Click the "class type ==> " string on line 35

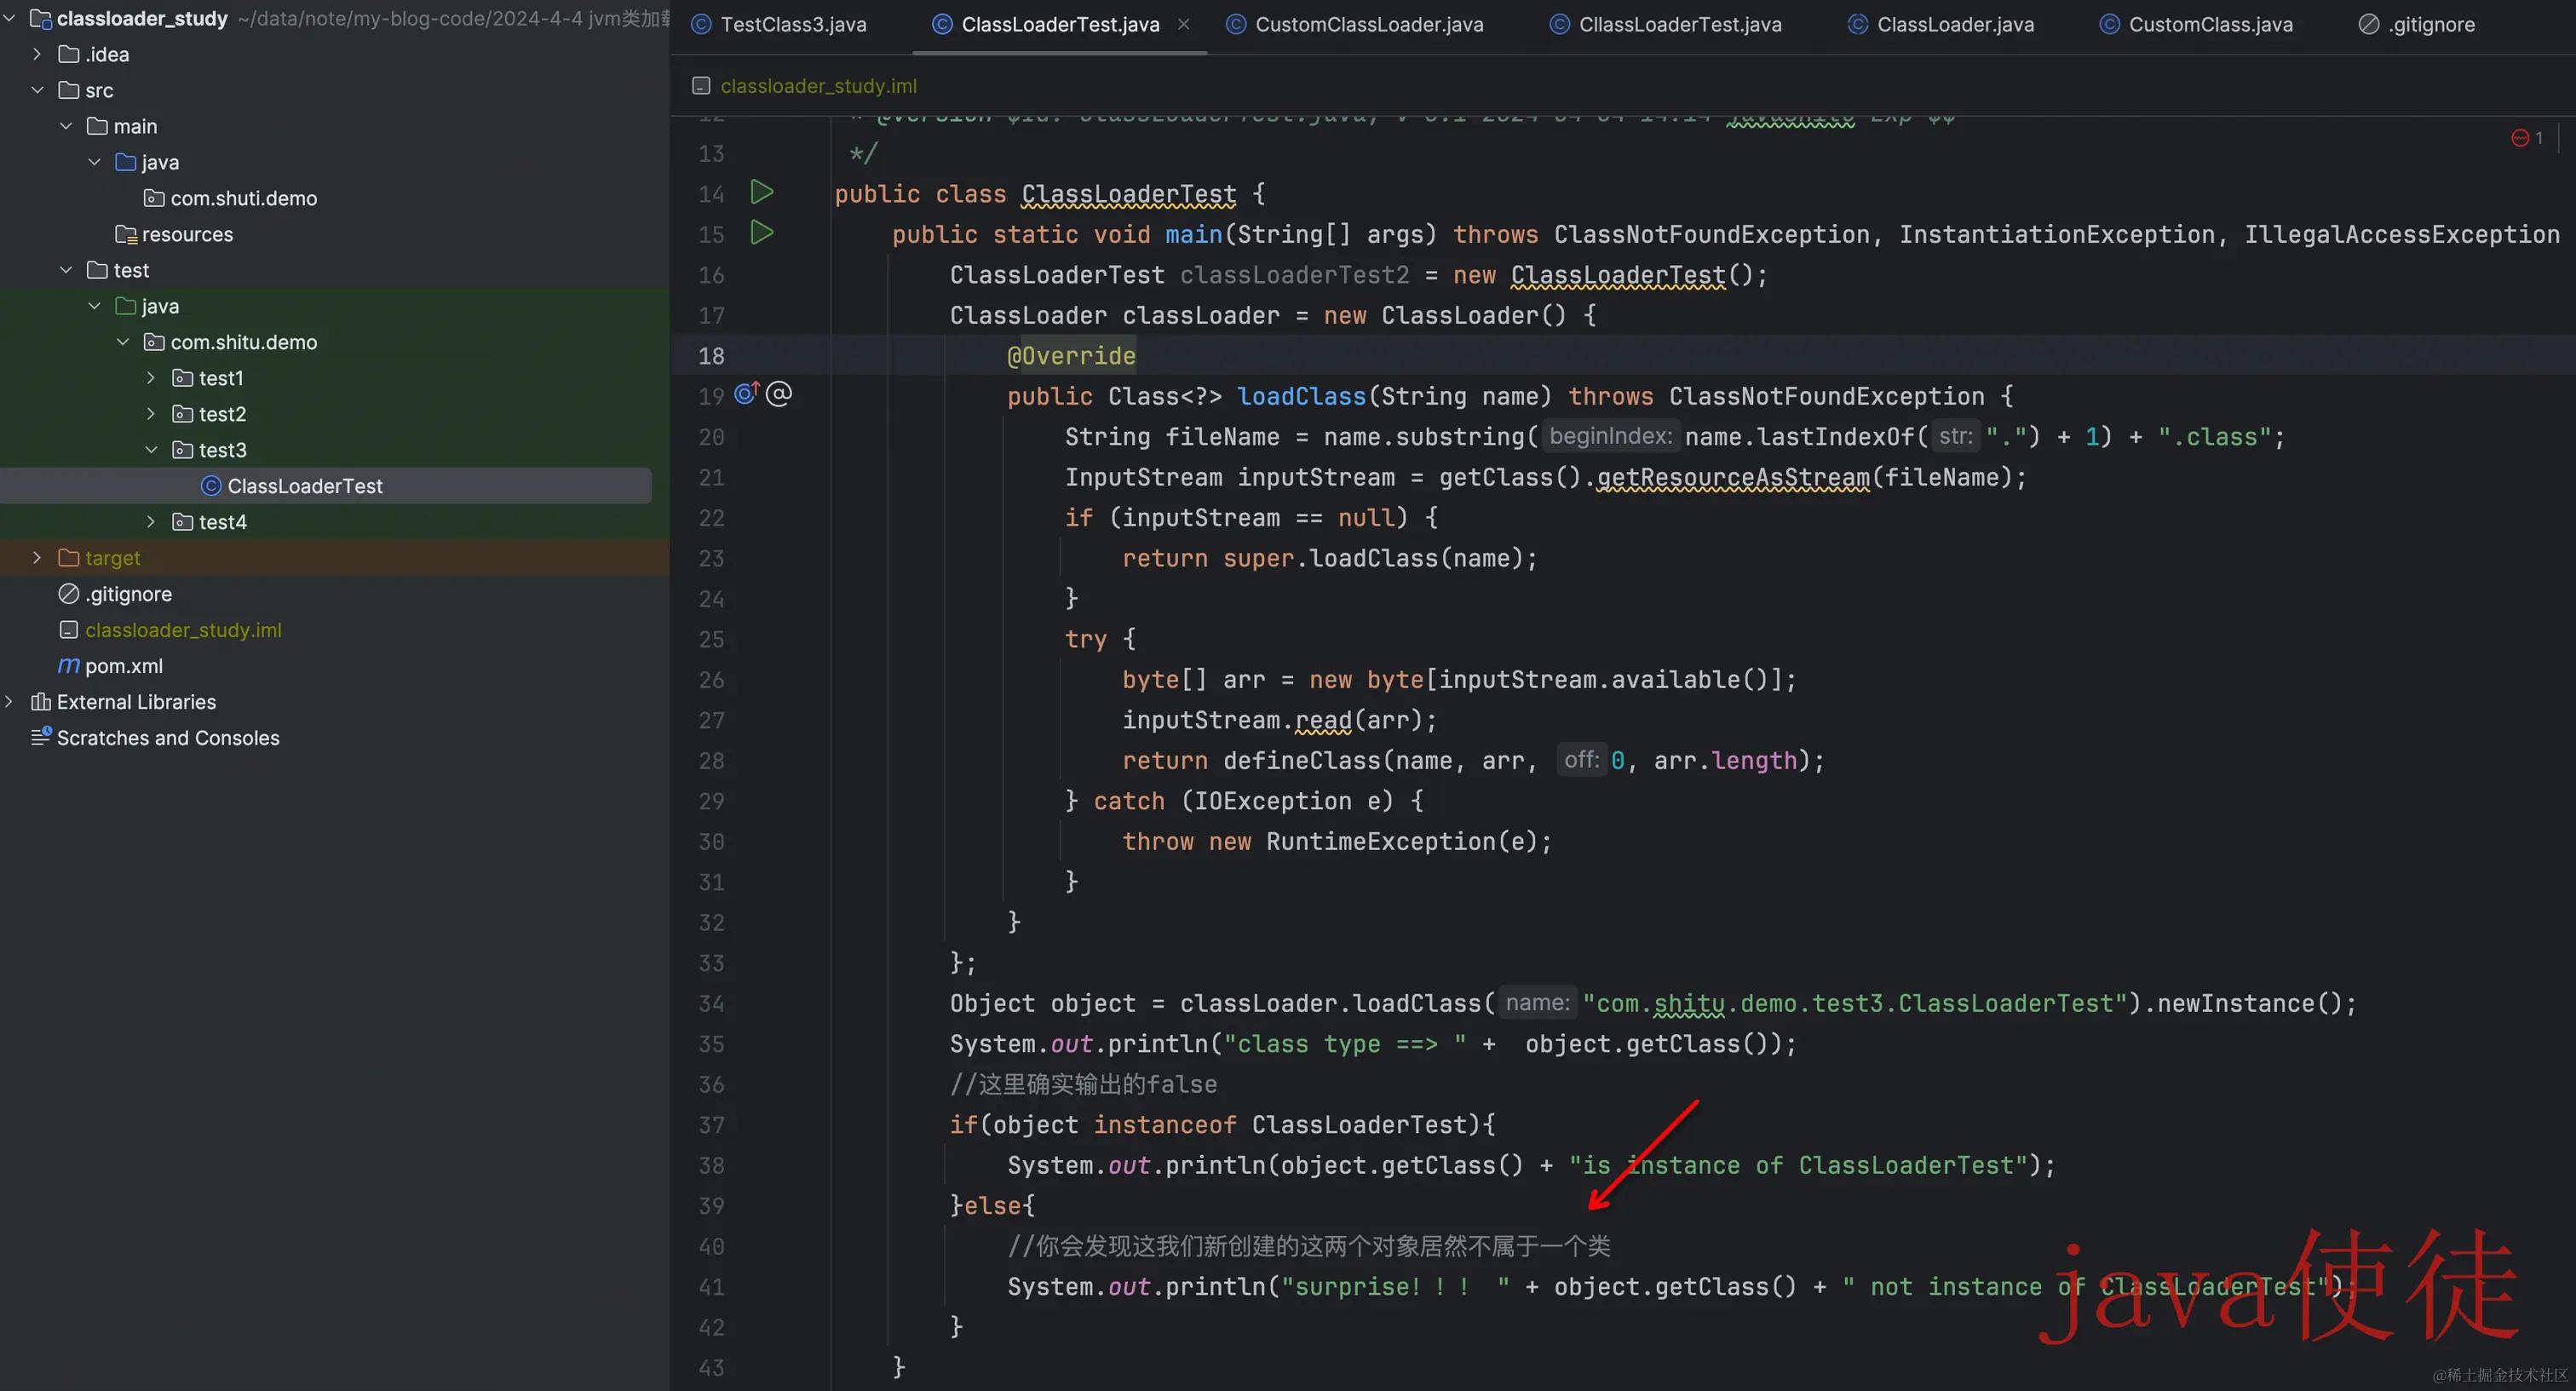click(1345, 1044)
